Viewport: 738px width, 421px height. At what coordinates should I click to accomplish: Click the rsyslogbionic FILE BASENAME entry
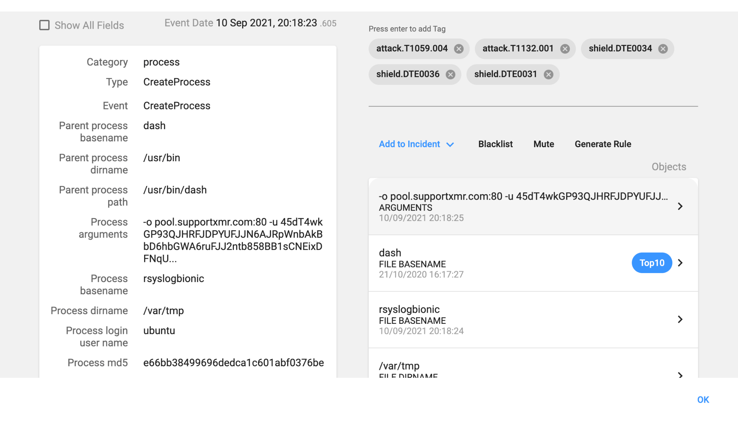click(533, 320)
